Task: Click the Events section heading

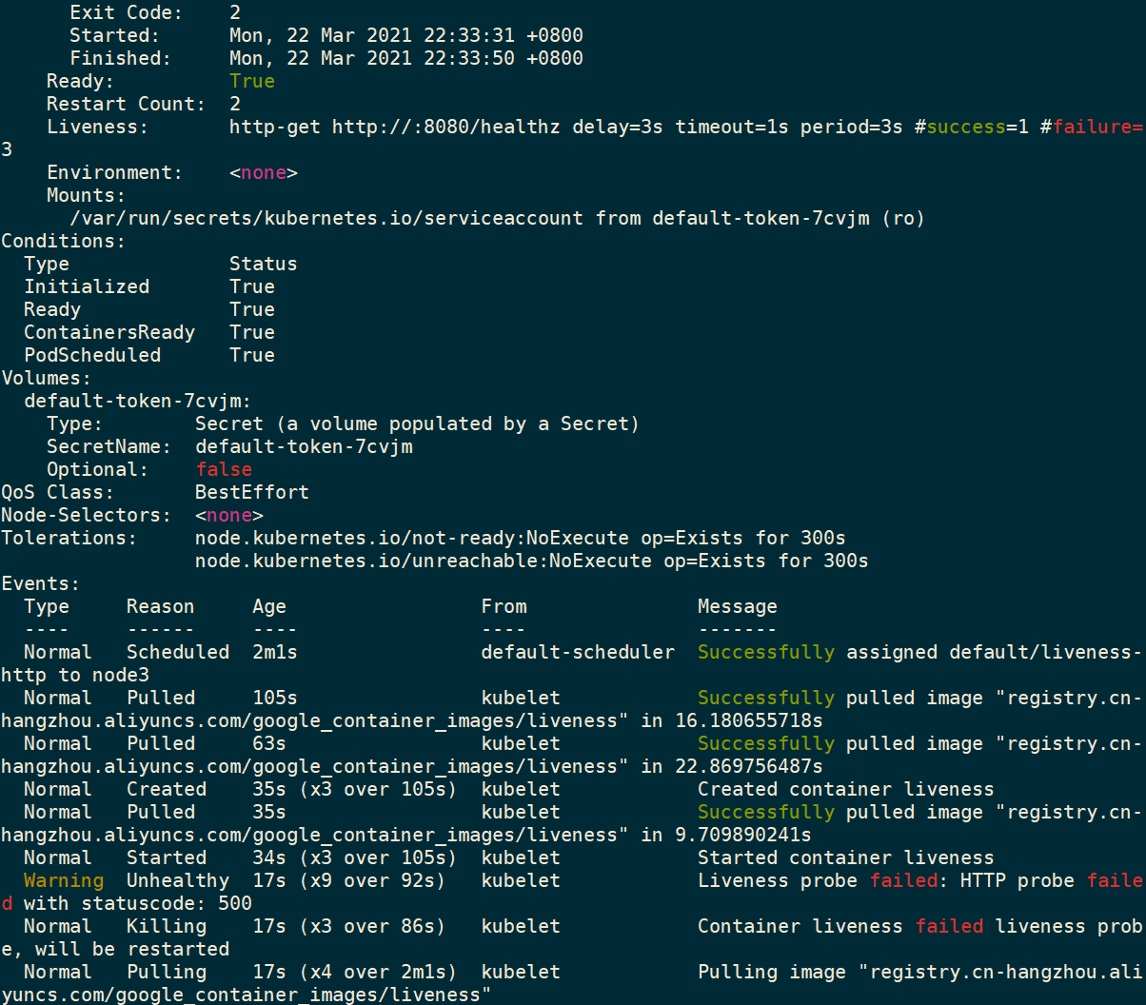Action: tap(40, 583)
